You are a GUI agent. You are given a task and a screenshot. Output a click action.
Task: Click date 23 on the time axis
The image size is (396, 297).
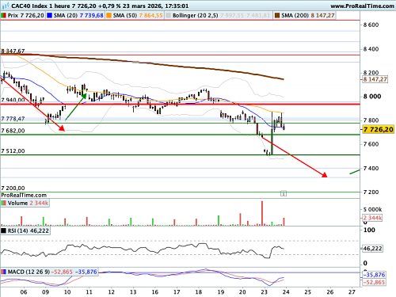265,292
